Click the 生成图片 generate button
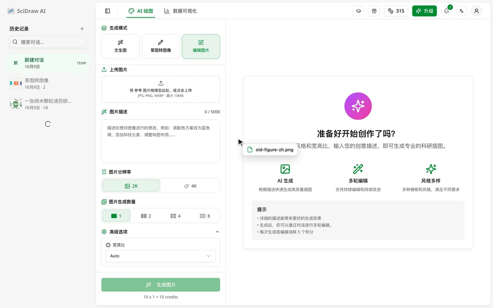 click(161, 285)
